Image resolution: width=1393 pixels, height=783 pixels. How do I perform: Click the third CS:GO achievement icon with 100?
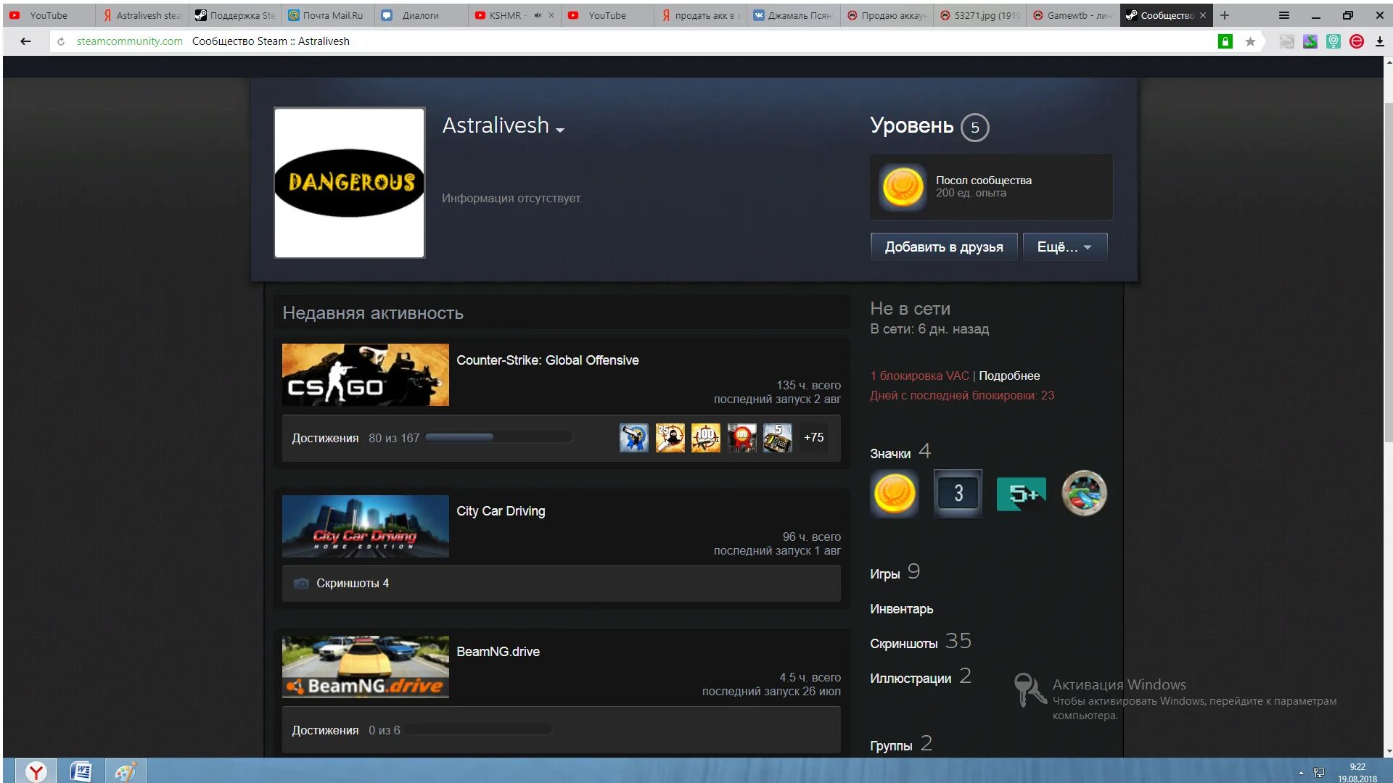705,438
